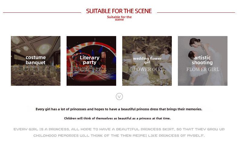Click the small 'Suitable for the scene' subtitle
The width and height of the screenshot is (239, 160).
119,18
